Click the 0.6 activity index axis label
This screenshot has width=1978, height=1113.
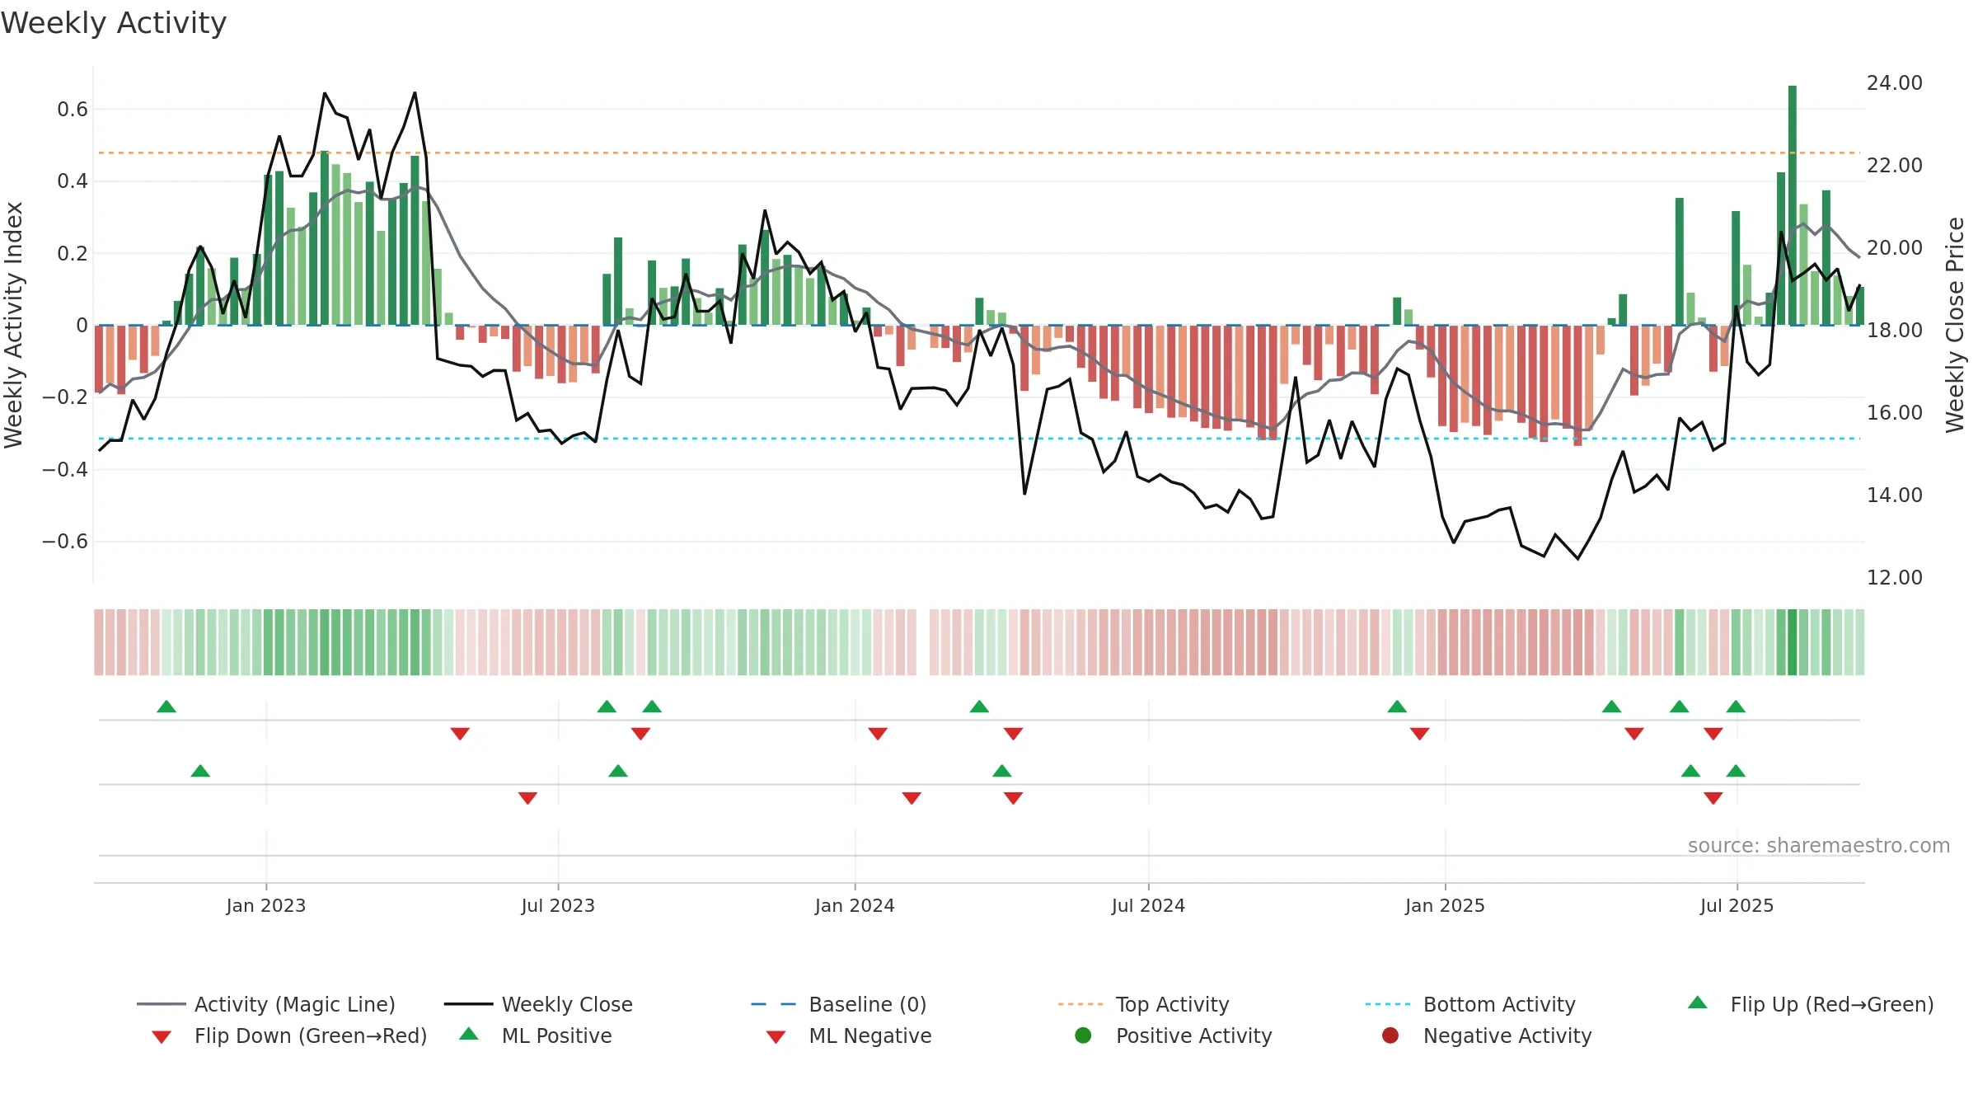pyautogui.click(x=73, y=109)
